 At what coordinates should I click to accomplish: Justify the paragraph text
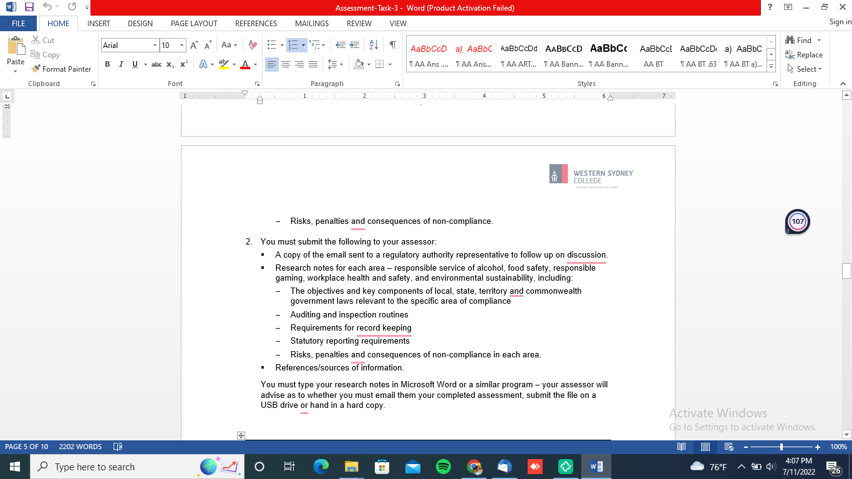coord(313,64)
